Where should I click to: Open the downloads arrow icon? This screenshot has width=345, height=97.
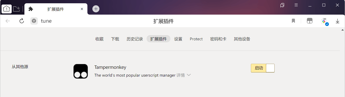337,21
